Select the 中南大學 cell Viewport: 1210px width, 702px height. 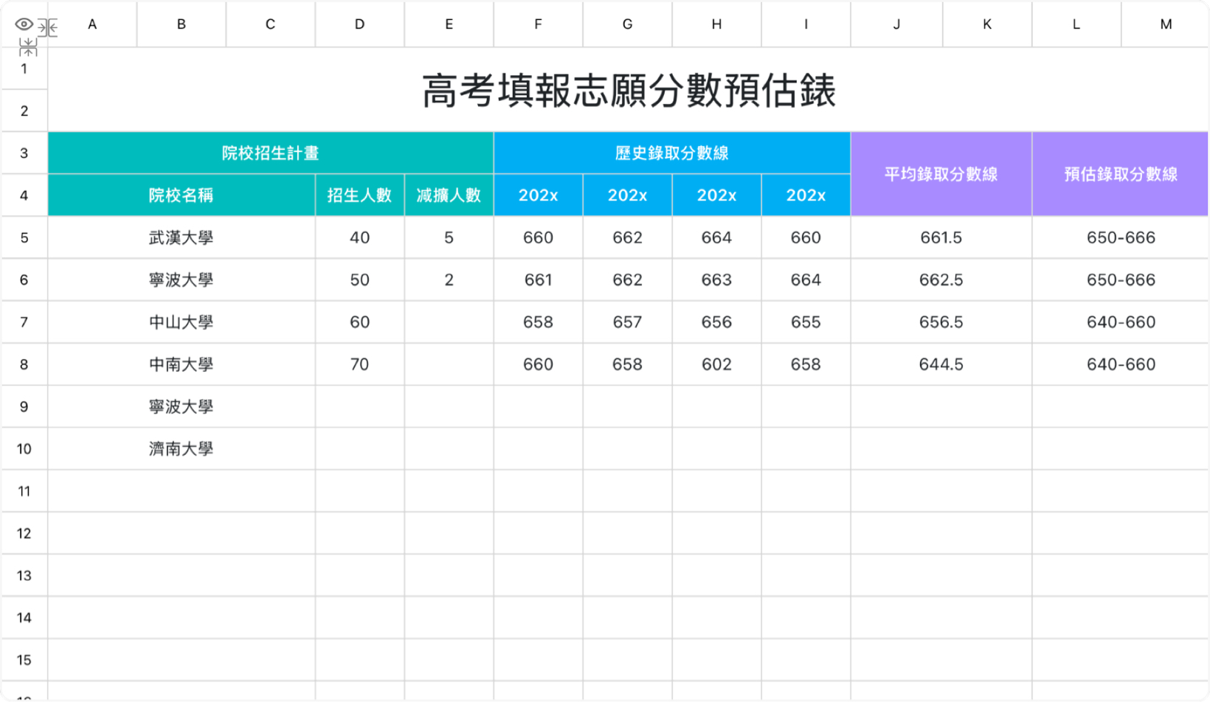181,364
